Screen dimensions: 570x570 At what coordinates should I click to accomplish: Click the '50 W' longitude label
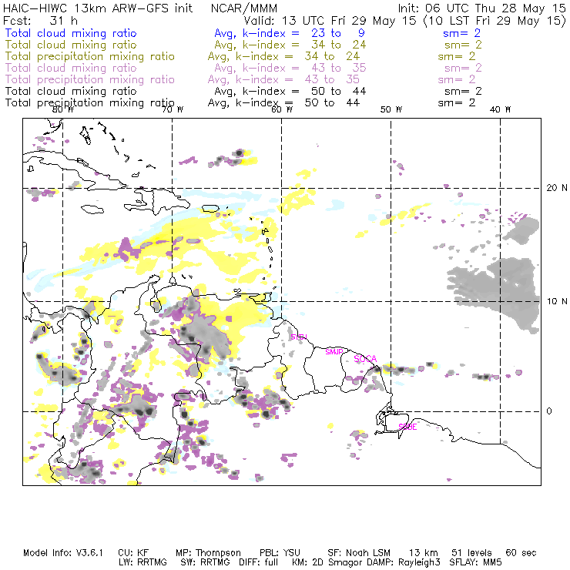pyautogui.click(x=391, y=109)
